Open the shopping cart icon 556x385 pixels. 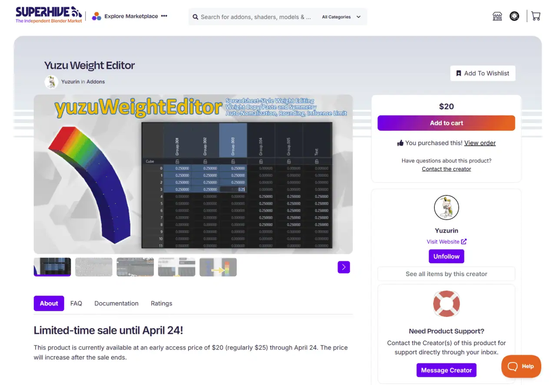click(x=536, y=16)
